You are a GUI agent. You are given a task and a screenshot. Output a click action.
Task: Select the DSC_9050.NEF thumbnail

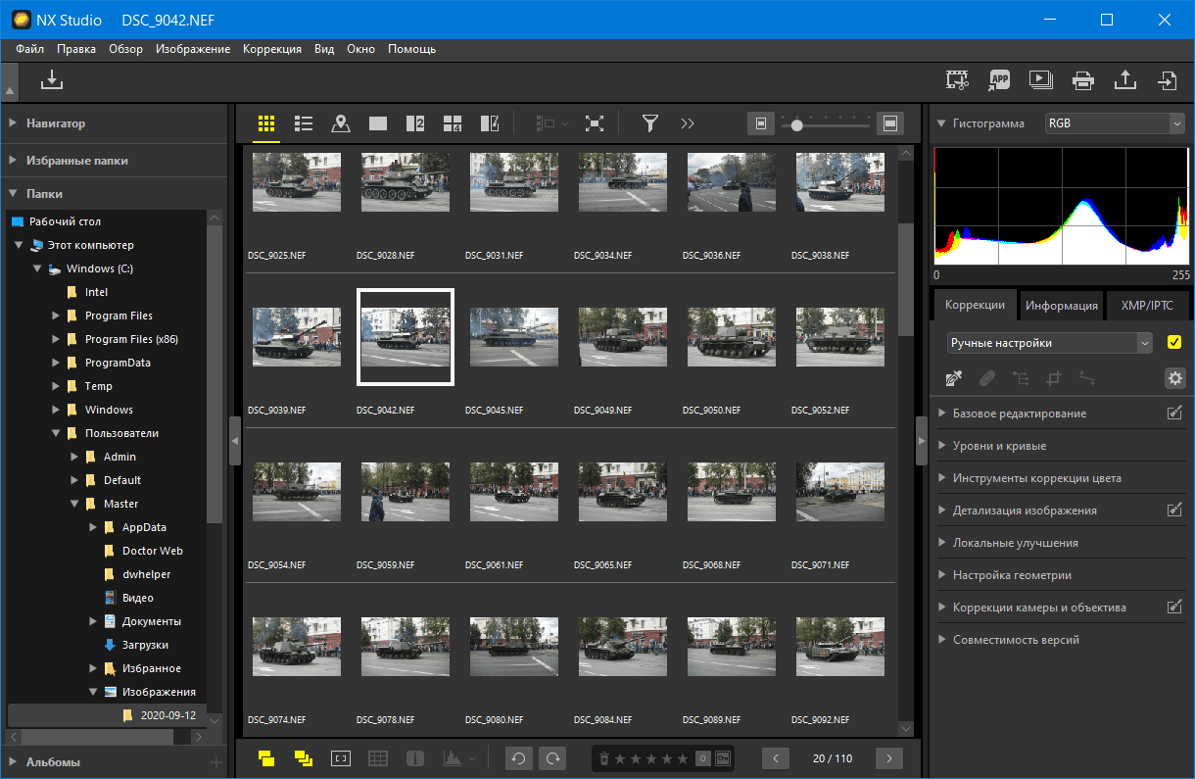pyautogui.click(x=732, y=335)
